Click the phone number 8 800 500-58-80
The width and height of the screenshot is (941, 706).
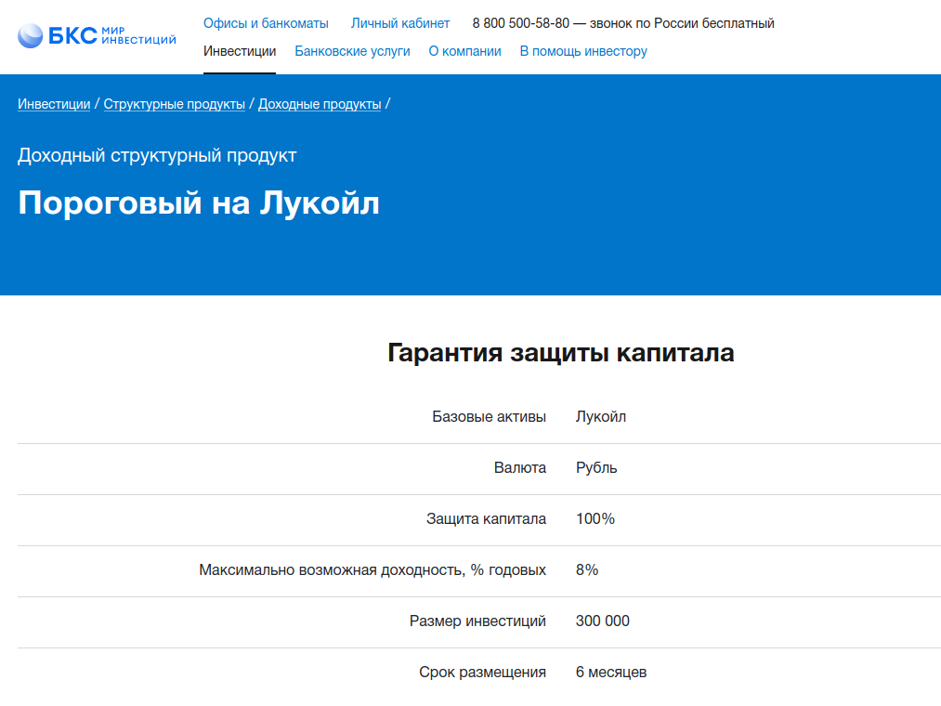tap(520, 23)
